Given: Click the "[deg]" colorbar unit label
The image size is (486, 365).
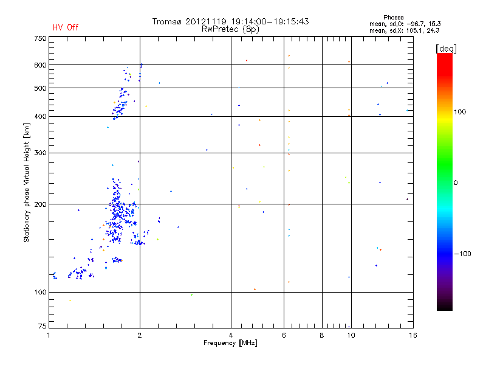Looking at the screenshot, I should [x=446, y=49].
